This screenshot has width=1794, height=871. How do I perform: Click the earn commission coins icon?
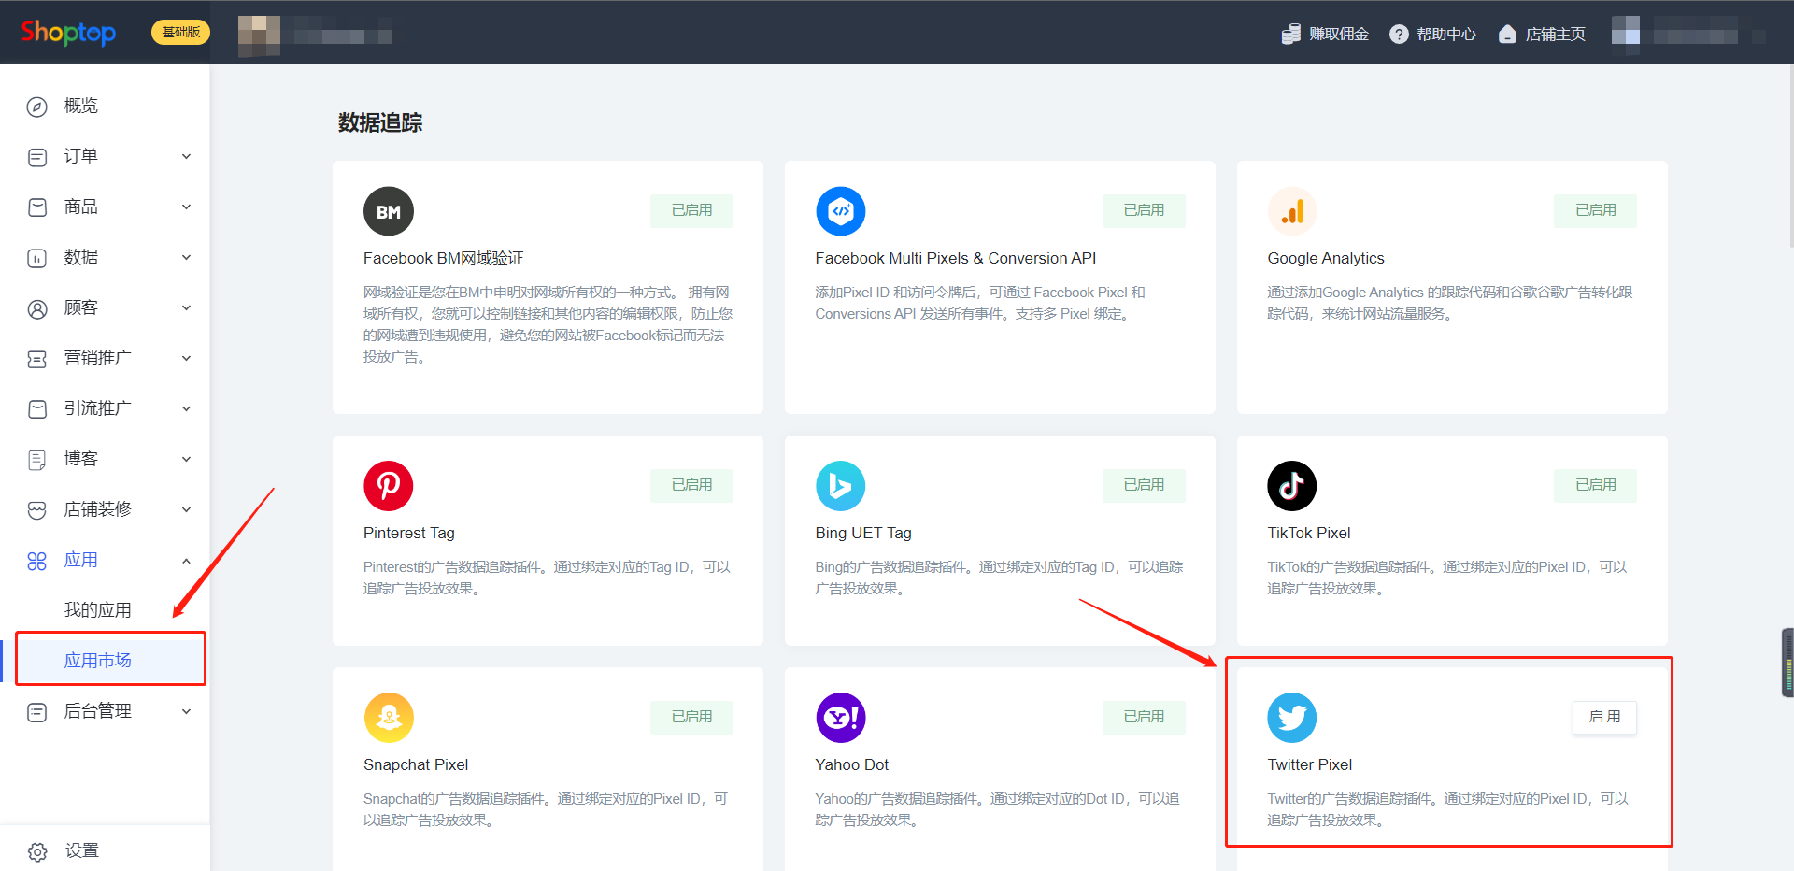click(x=1290, y=35)
